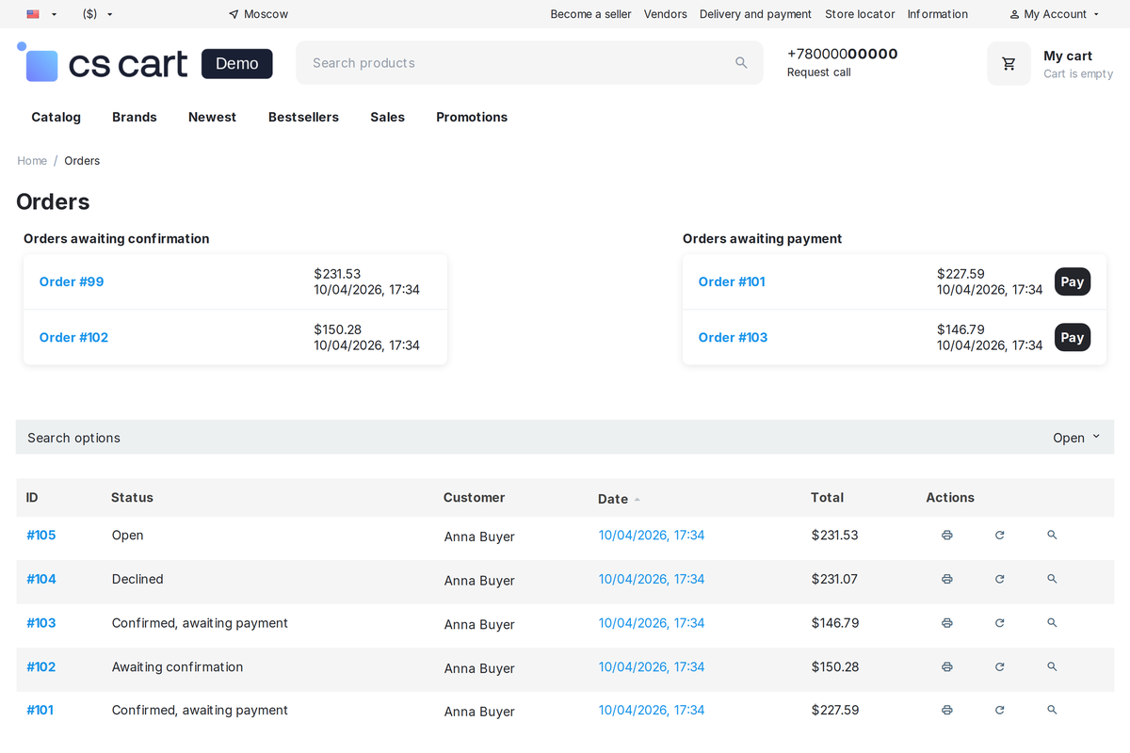
Task: Open Store locator link
Action: [x=860, y=14]
